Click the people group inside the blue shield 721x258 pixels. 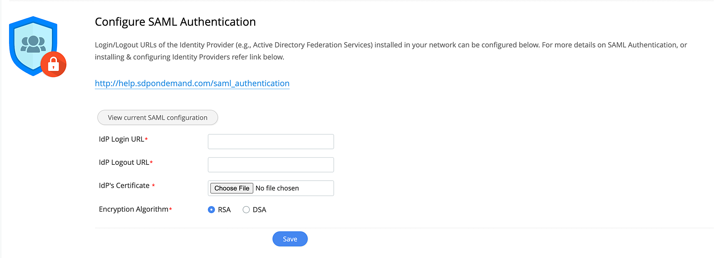click(x=33, y=44)
